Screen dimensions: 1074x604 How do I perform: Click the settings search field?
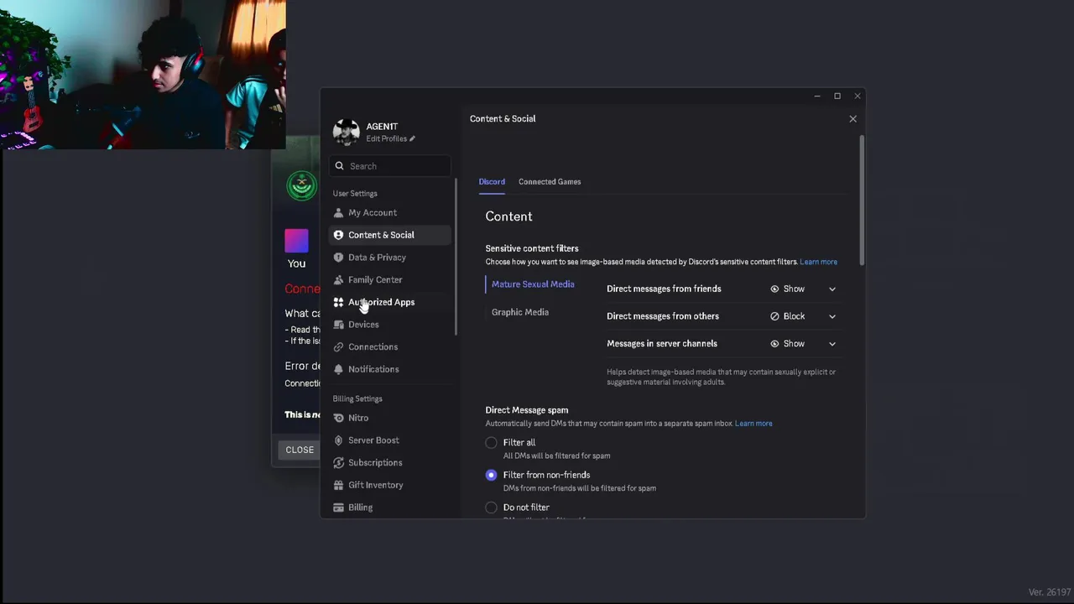pyautogui.click(x=389, y=166)
